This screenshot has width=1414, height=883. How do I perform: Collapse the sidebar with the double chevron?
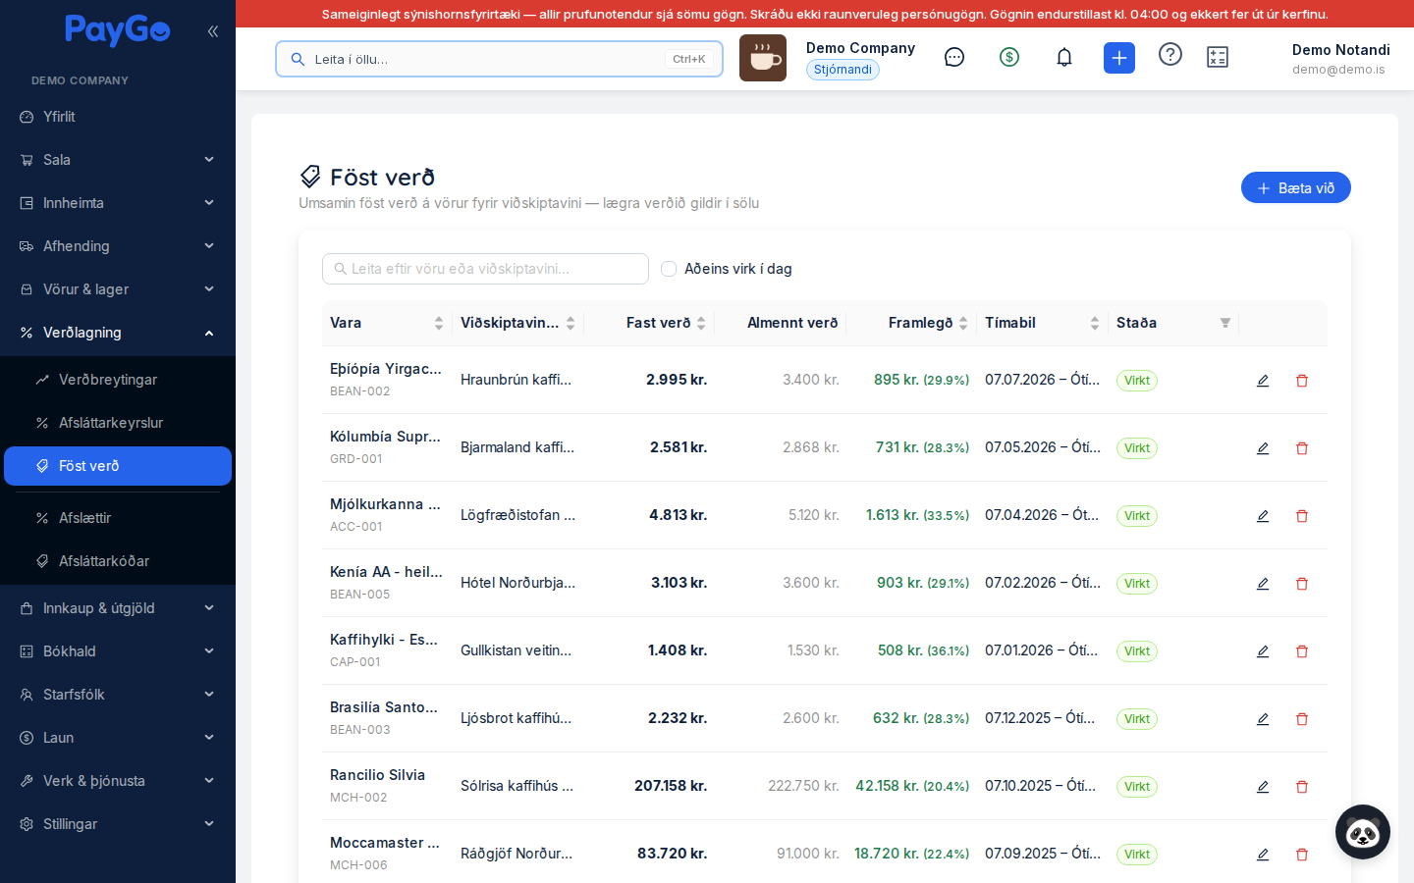[x=213, y=31]
